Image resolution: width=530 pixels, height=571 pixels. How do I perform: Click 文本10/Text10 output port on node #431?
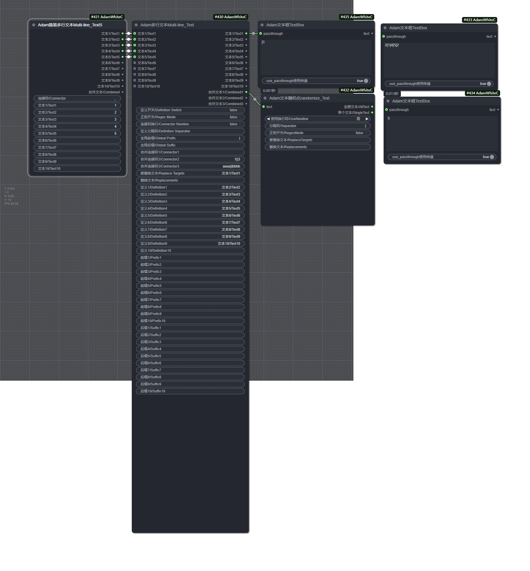tap(123, 86)
